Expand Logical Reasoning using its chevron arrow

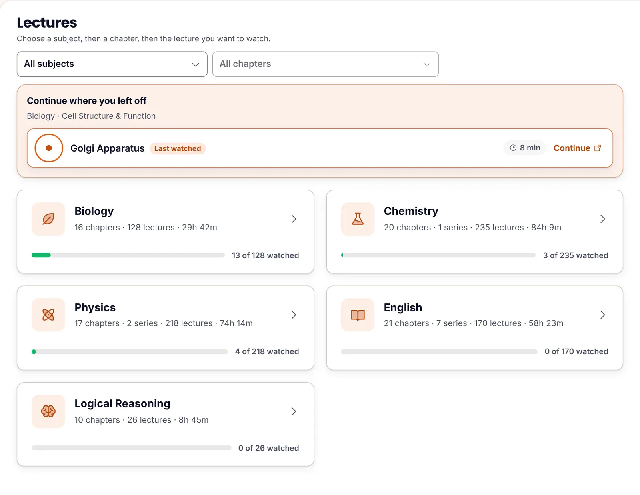(x=294, y=411)
